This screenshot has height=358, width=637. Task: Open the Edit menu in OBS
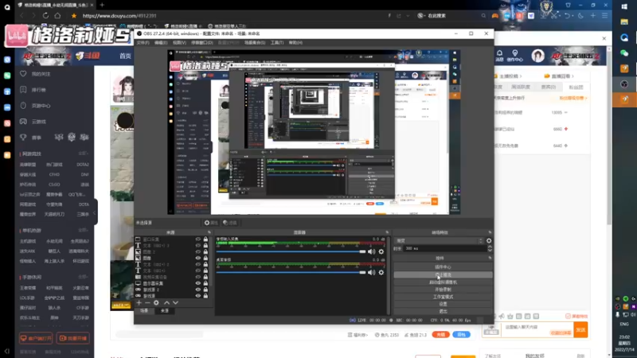click(x=161, y=43)
